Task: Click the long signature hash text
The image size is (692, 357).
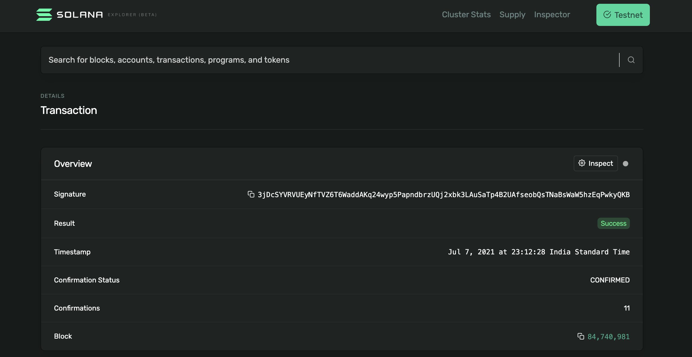Action: point(444,195)
